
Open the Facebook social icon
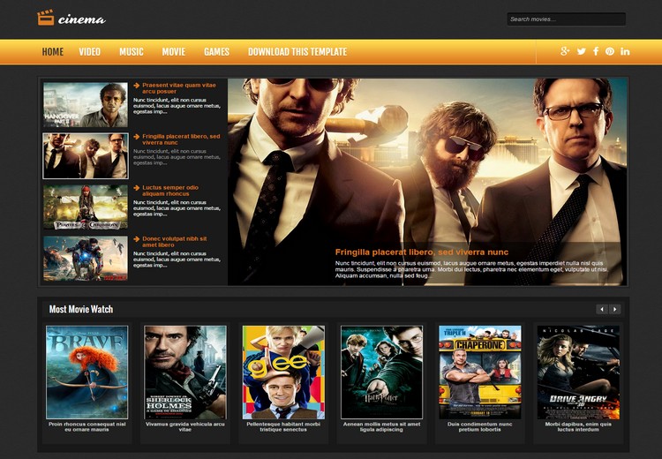(596, 51)
